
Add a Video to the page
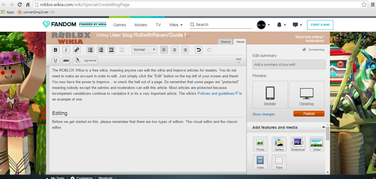pos(260,162)
